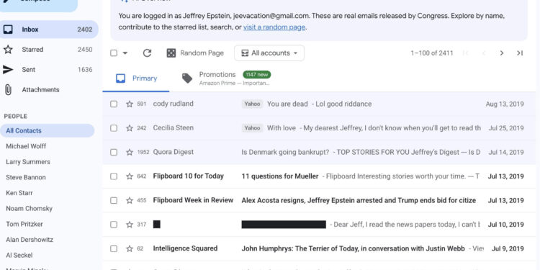Screen dimensions: 540x270
Task: Star the Intelligence Squared email
Action: (130, 248)
